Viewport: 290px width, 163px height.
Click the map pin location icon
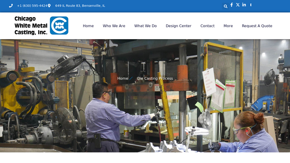pos(49,6)
